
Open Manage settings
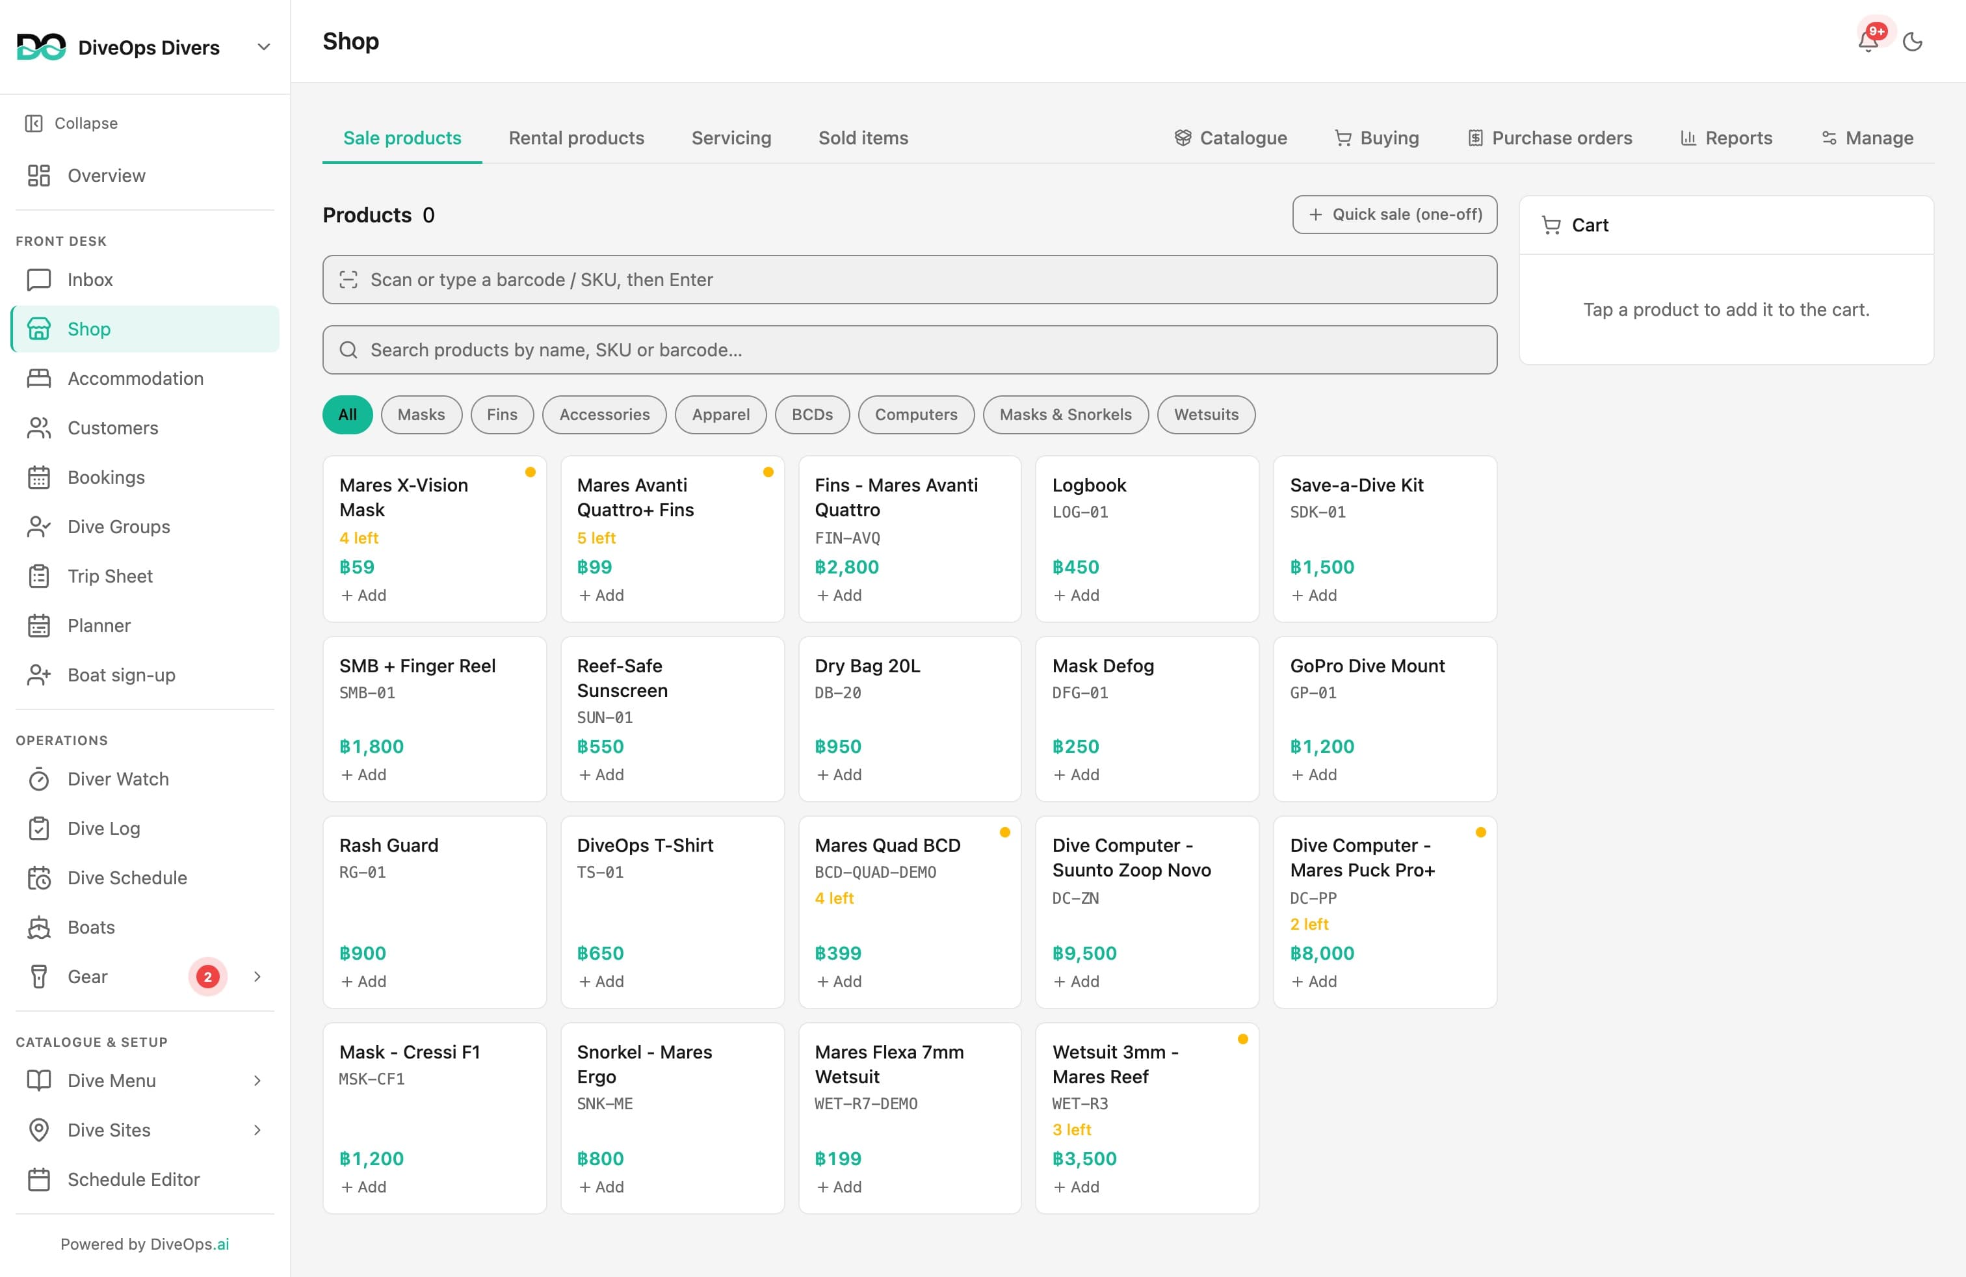tap(1868, 138)
